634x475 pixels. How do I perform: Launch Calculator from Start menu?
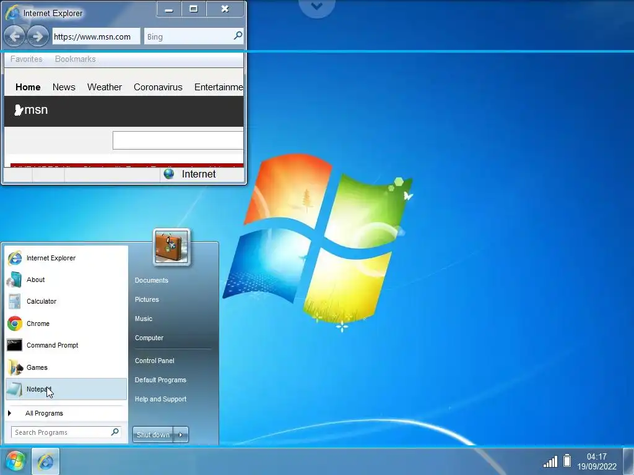pos(66,301)
